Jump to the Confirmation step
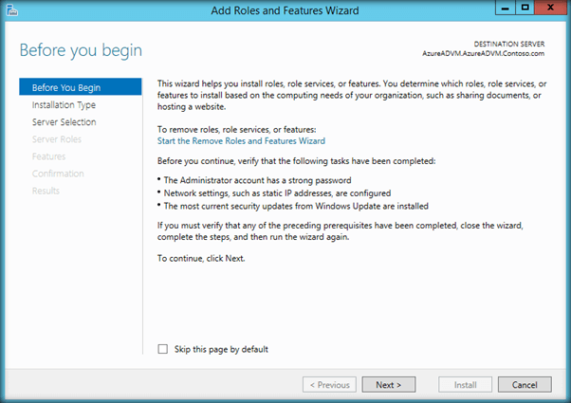571x403 pixels. pyautogui.click(x=58, y=174)
